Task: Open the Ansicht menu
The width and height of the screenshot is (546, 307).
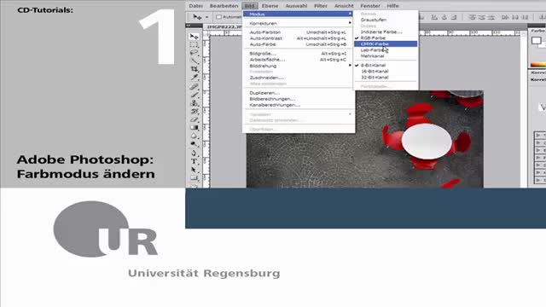Action: (x=344, y=6)
